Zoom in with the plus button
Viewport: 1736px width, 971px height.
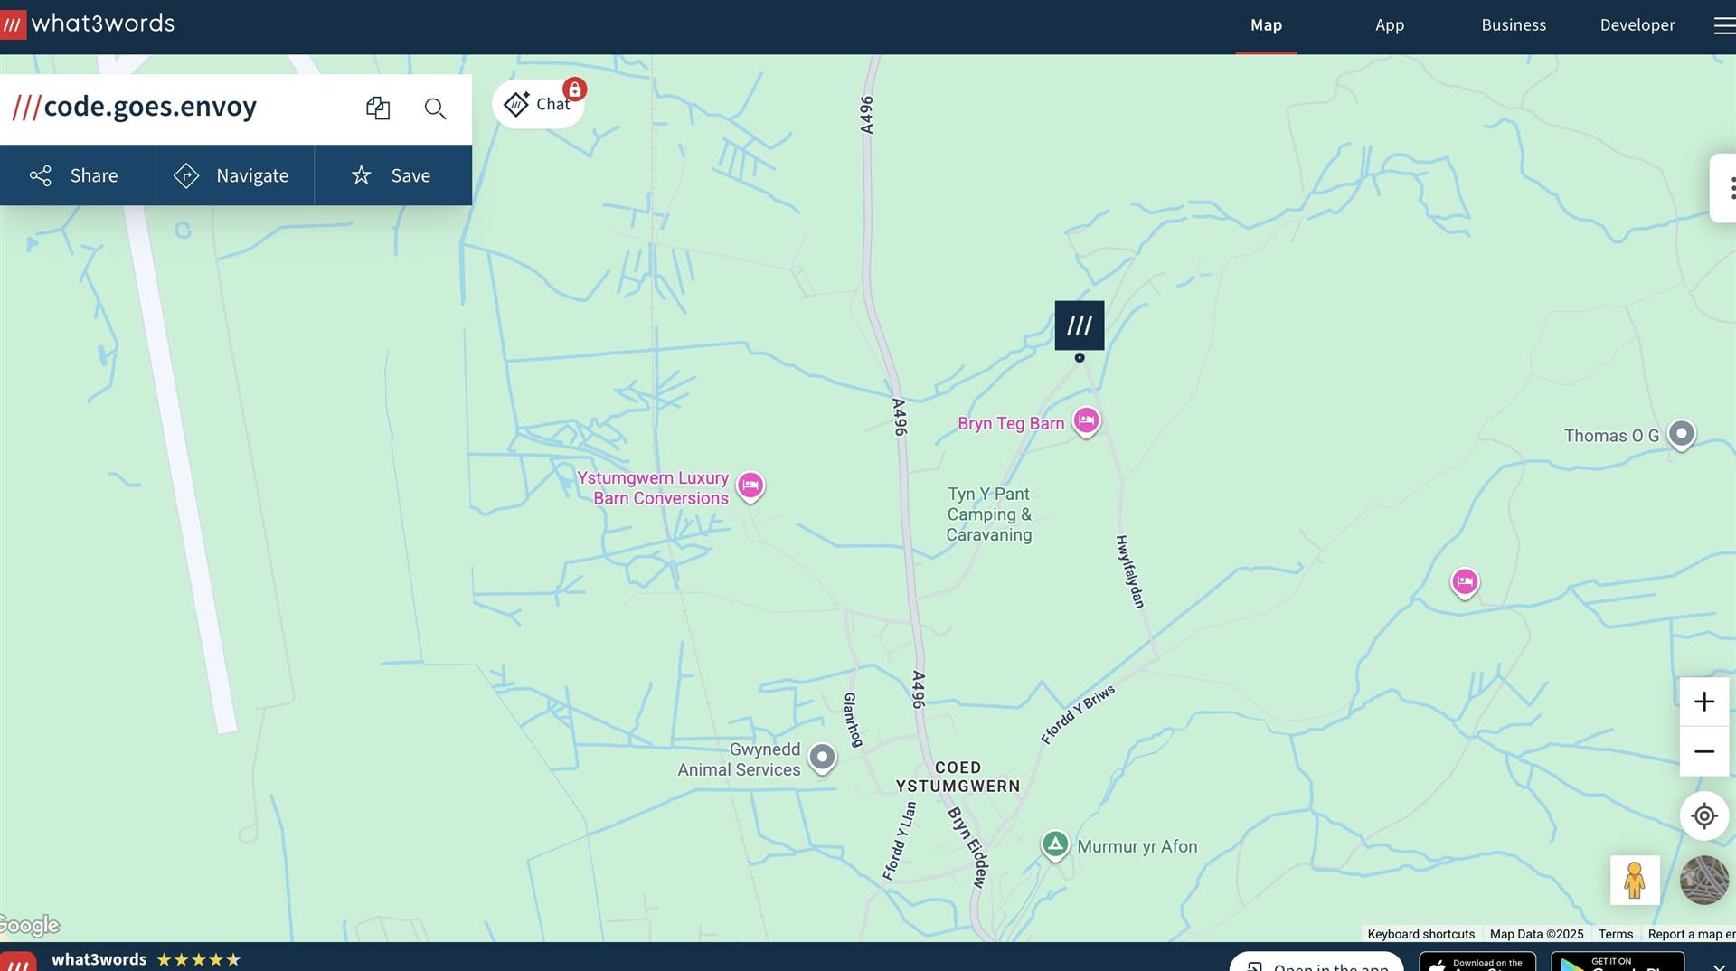tap(1703, 702)
